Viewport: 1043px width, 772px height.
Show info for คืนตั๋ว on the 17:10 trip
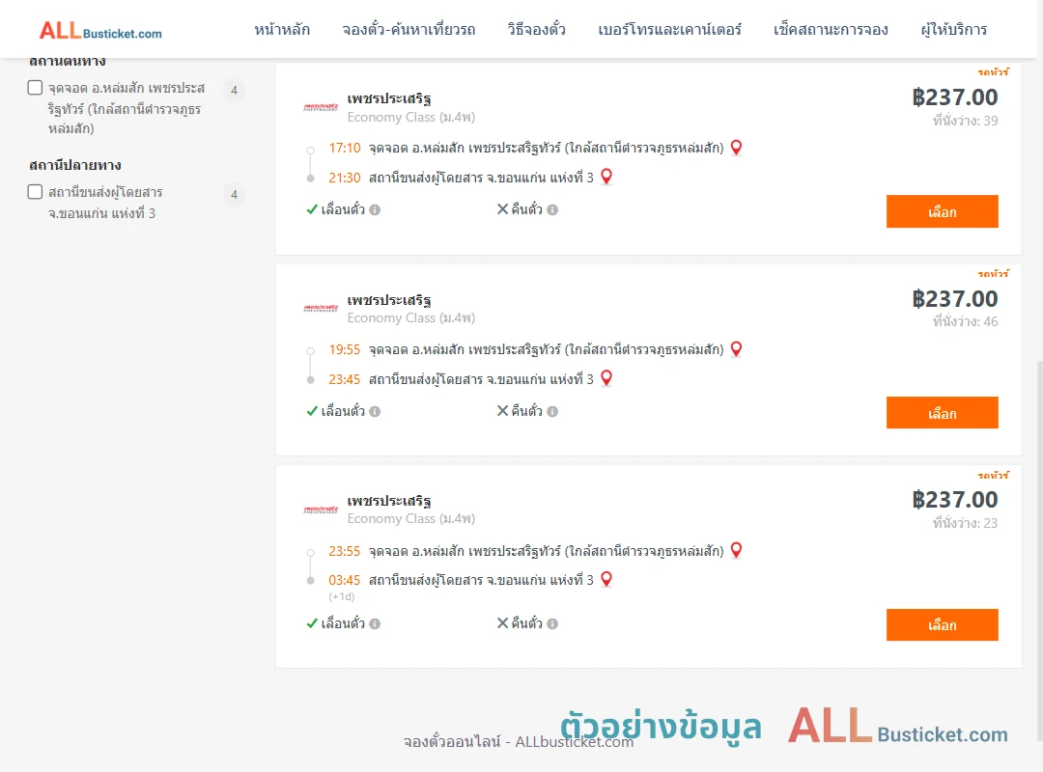(552, 210)
